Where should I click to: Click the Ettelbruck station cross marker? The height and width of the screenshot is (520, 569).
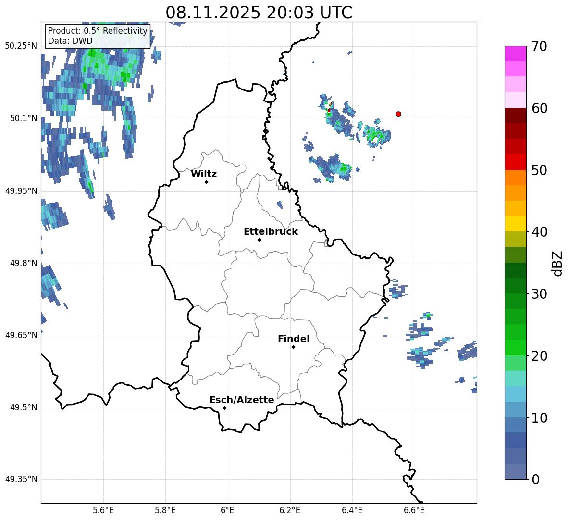[x=259, y=240]
